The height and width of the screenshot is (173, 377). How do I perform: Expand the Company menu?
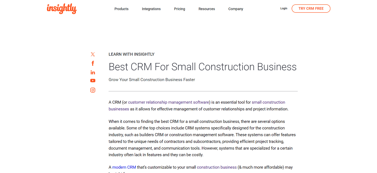235,9
